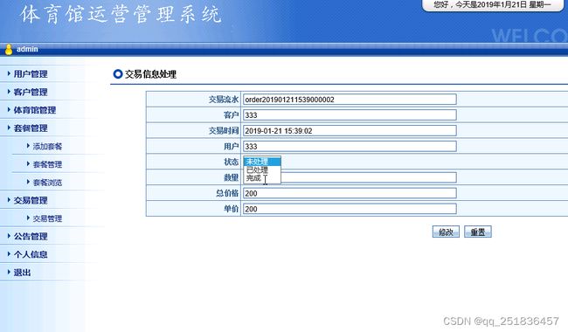Click the 总价格 input field
568x332 pixels.
pos(350,193)
